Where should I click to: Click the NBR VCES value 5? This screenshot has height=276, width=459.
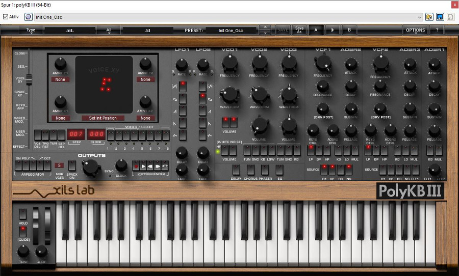pos(59,165)
